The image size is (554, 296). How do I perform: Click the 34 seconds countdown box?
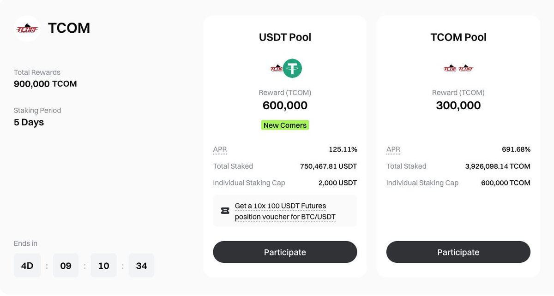click(141, 266)
